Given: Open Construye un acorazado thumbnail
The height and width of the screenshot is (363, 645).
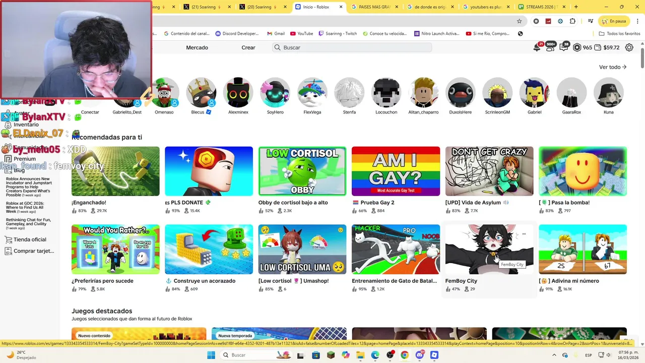Looking at the screenshot, I should pyautogui.click(x=209, y=249).
